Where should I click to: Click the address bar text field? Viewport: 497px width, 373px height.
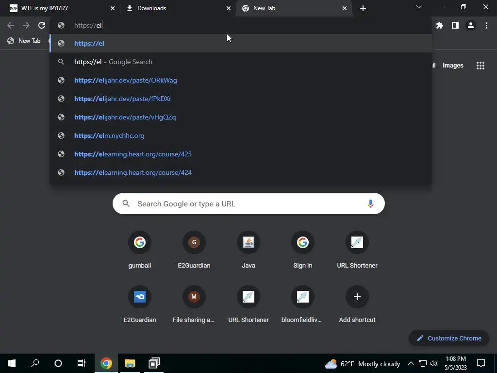click(x=241, y=25)
